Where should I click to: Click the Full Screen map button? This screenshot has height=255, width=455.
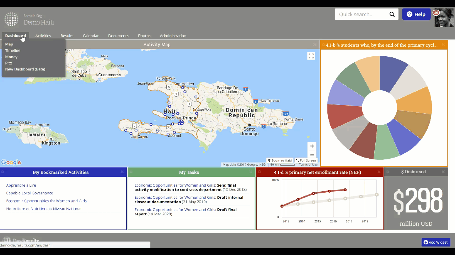point(306,160)
